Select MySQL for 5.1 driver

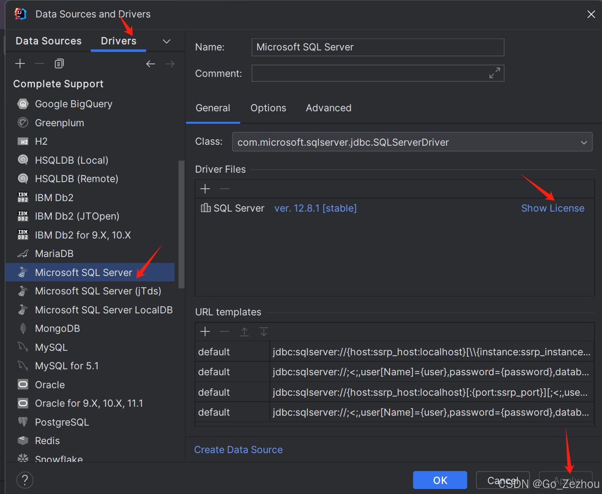(x=90, y=366)
